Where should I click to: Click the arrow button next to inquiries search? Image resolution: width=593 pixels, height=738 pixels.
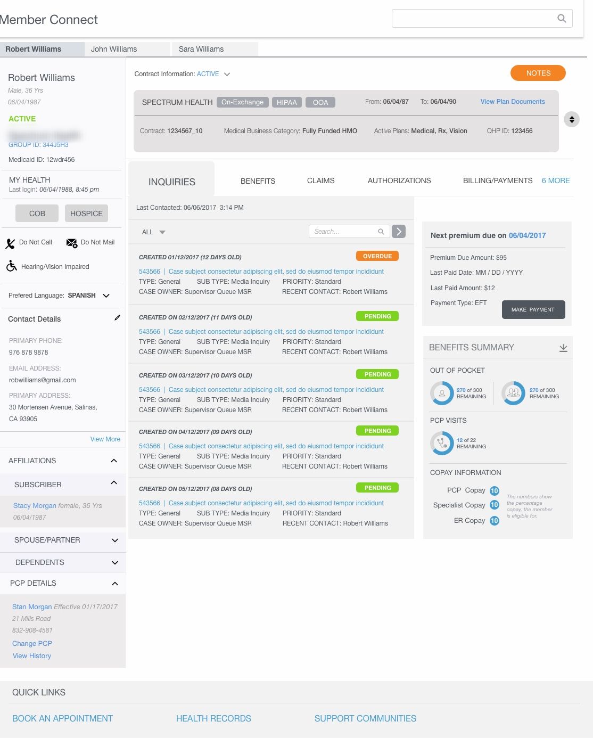[x=399, y=232]
